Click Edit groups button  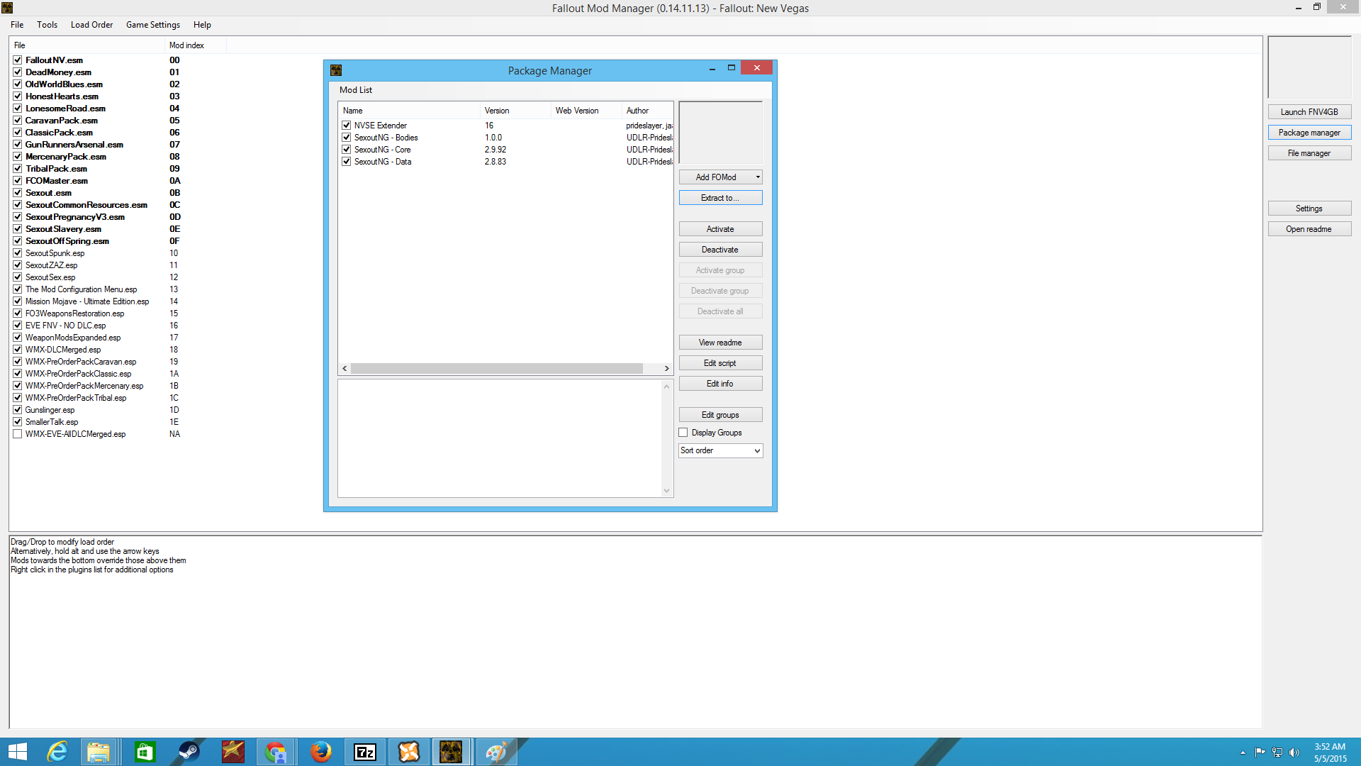(x=720, y=415)
